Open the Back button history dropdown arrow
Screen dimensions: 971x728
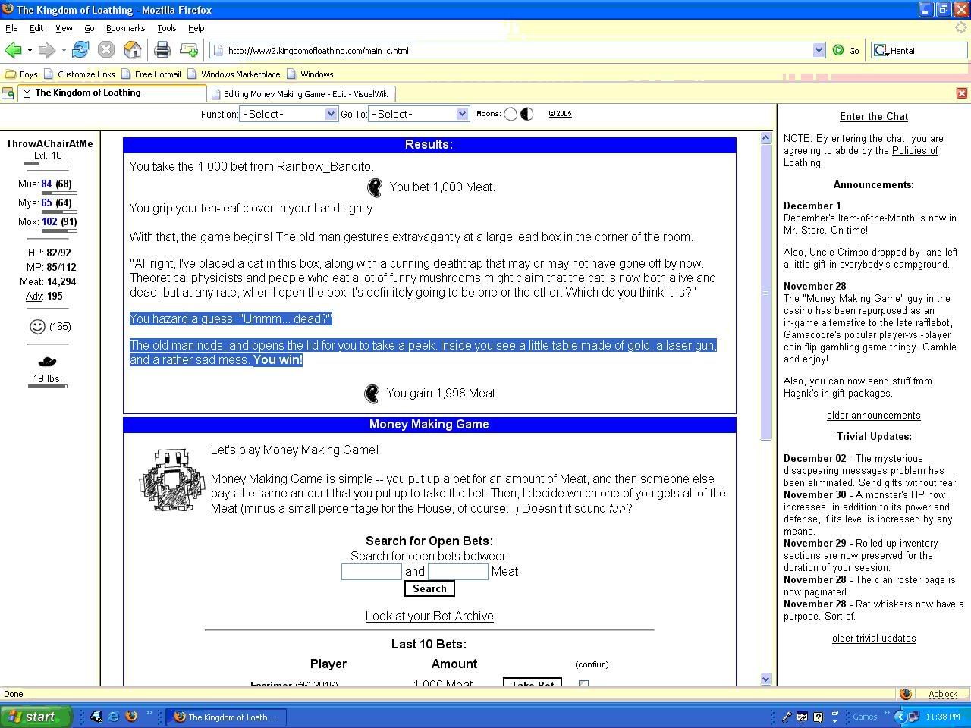(30, 51)
